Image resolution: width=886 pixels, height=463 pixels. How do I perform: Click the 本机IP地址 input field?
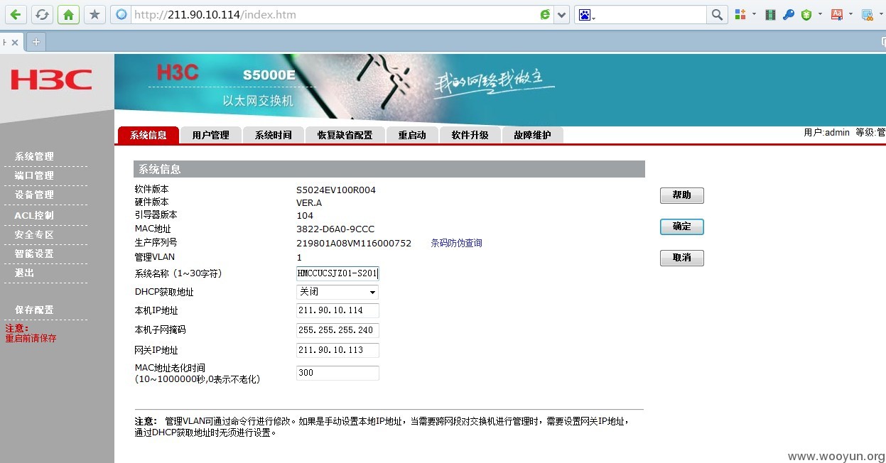click(x=337, y=310)
